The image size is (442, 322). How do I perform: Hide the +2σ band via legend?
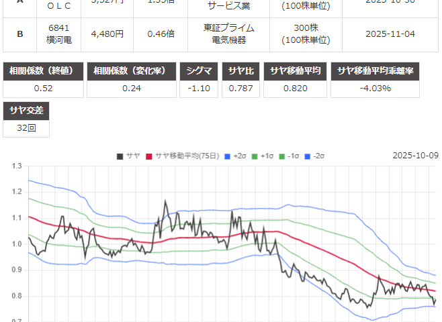(x=228, y=156)
